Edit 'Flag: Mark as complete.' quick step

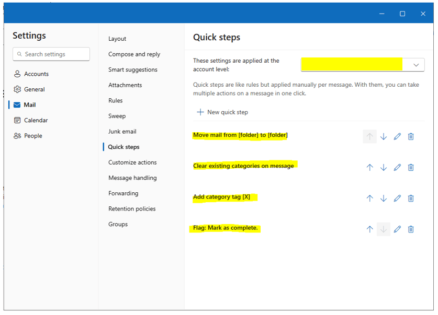tap(397, 229)
